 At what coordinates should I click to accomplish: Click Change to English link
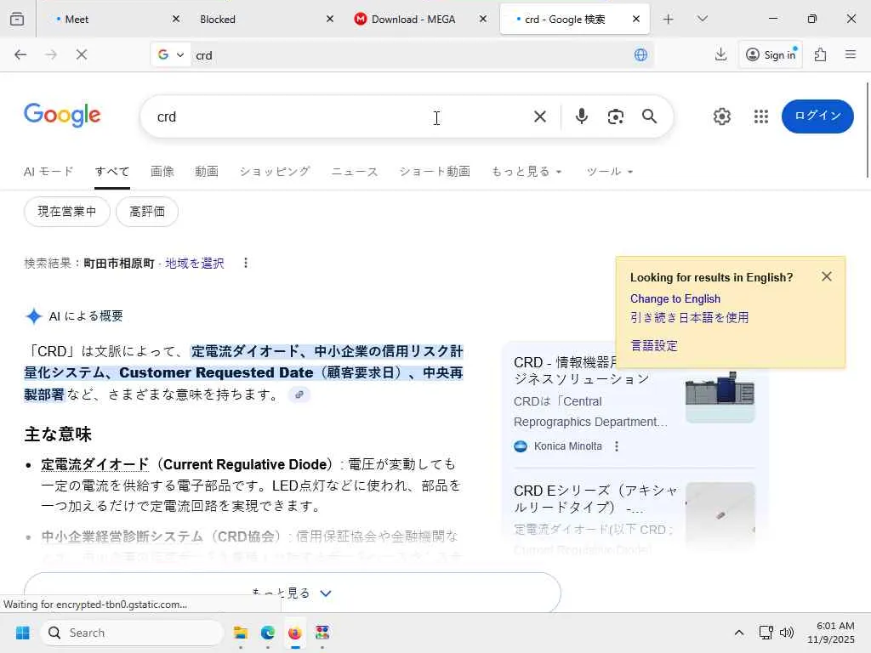675,298
